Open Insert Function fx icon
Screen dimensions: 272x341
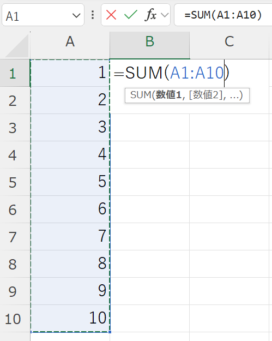click(150, 15)
